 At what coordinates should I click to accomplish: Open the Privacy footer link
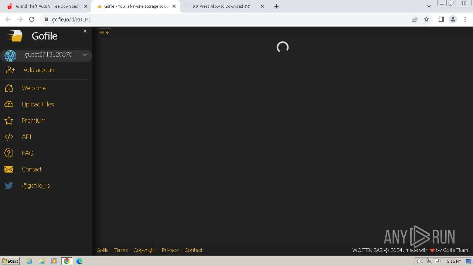[170, 250]
